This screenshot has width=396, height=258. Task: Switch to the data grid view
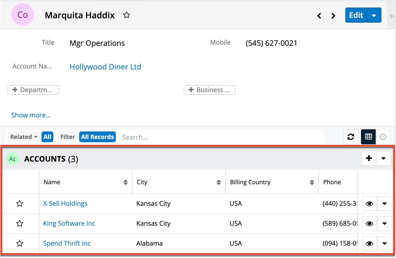pos(368,137)
